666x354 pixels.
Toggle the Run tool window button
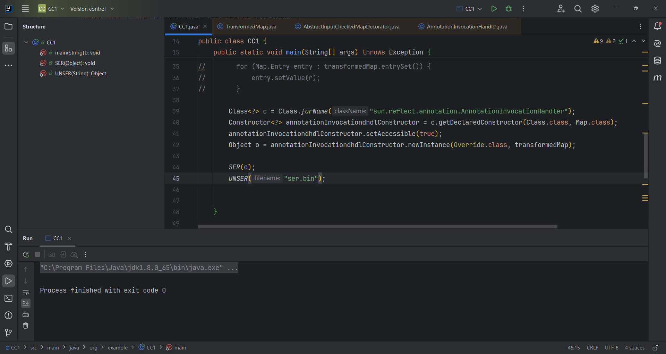click(x=8, y=281)
